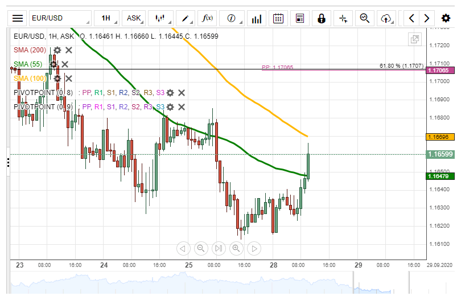This screenshot has width=457, height=296.
Task: Activate the crosshair cursor tool
Action: 343,18
